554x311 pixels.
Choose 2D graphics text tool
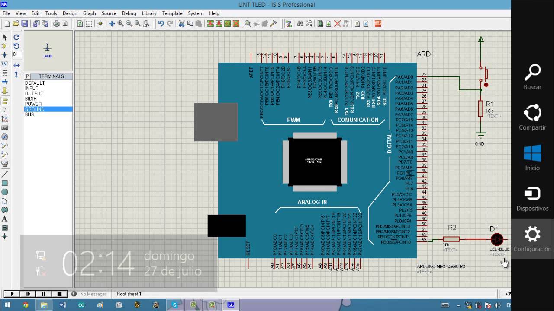point(5,219)
